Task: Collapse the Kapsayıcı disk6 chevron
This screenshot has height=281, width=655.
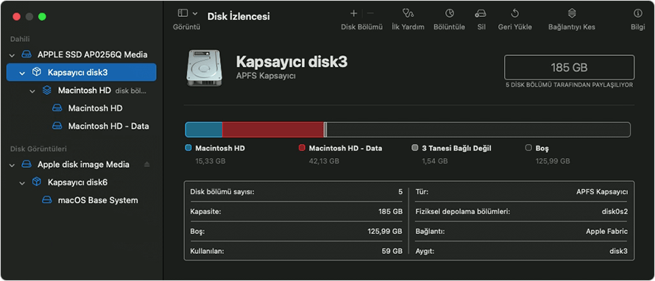Action: tap(22, 182)
